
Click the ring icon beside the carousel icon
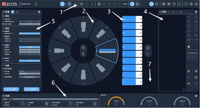[156, 4]
